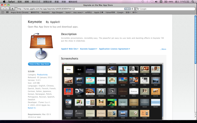Screen dimensions: 197x123
Task: Open the Safari menu
Action: coord(11,2)
